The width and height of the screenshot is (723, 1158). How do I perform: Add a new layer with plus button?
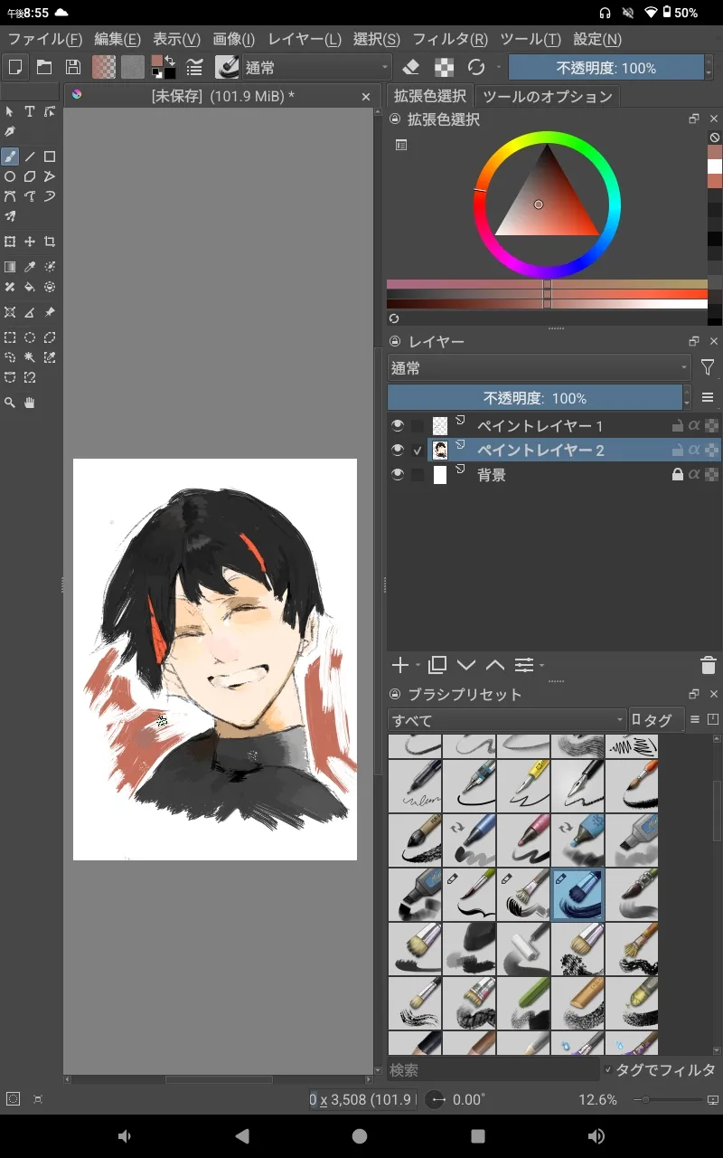[x=400, y=665]
